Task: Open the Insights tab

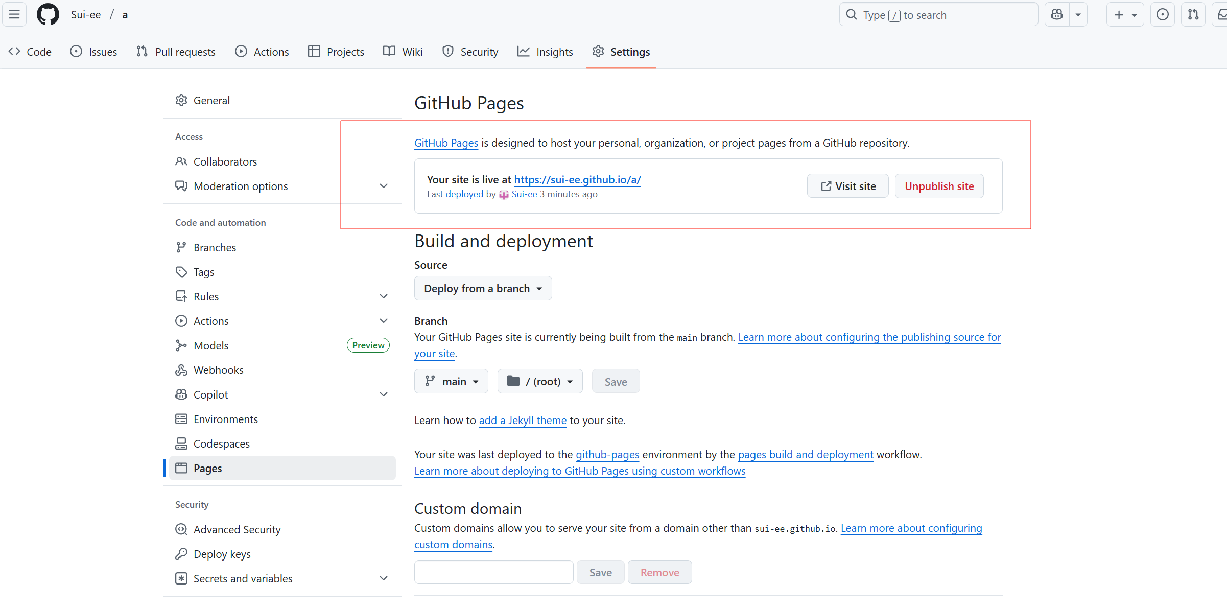Action: [x=545, y=52]
